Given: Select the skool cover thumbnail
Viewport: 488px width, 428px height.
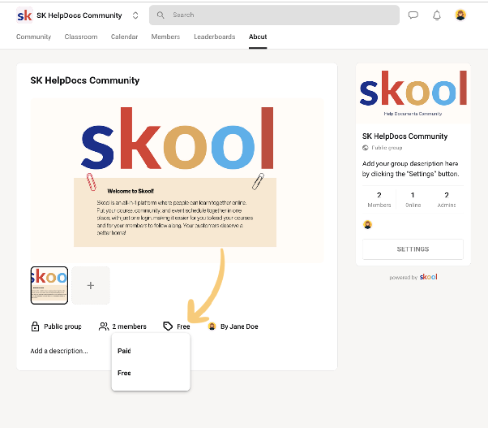Looking at the screenshot, I should point(49,285).
